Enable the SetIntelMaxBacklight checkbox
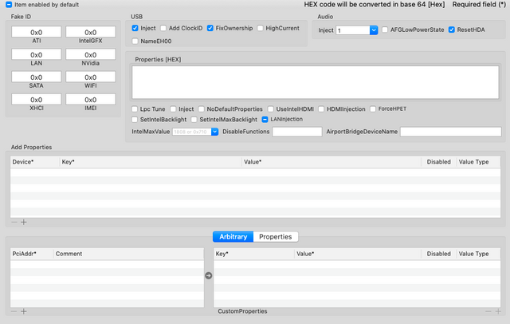The width and height of the screenshot is (510, 324). click(194, 120)
